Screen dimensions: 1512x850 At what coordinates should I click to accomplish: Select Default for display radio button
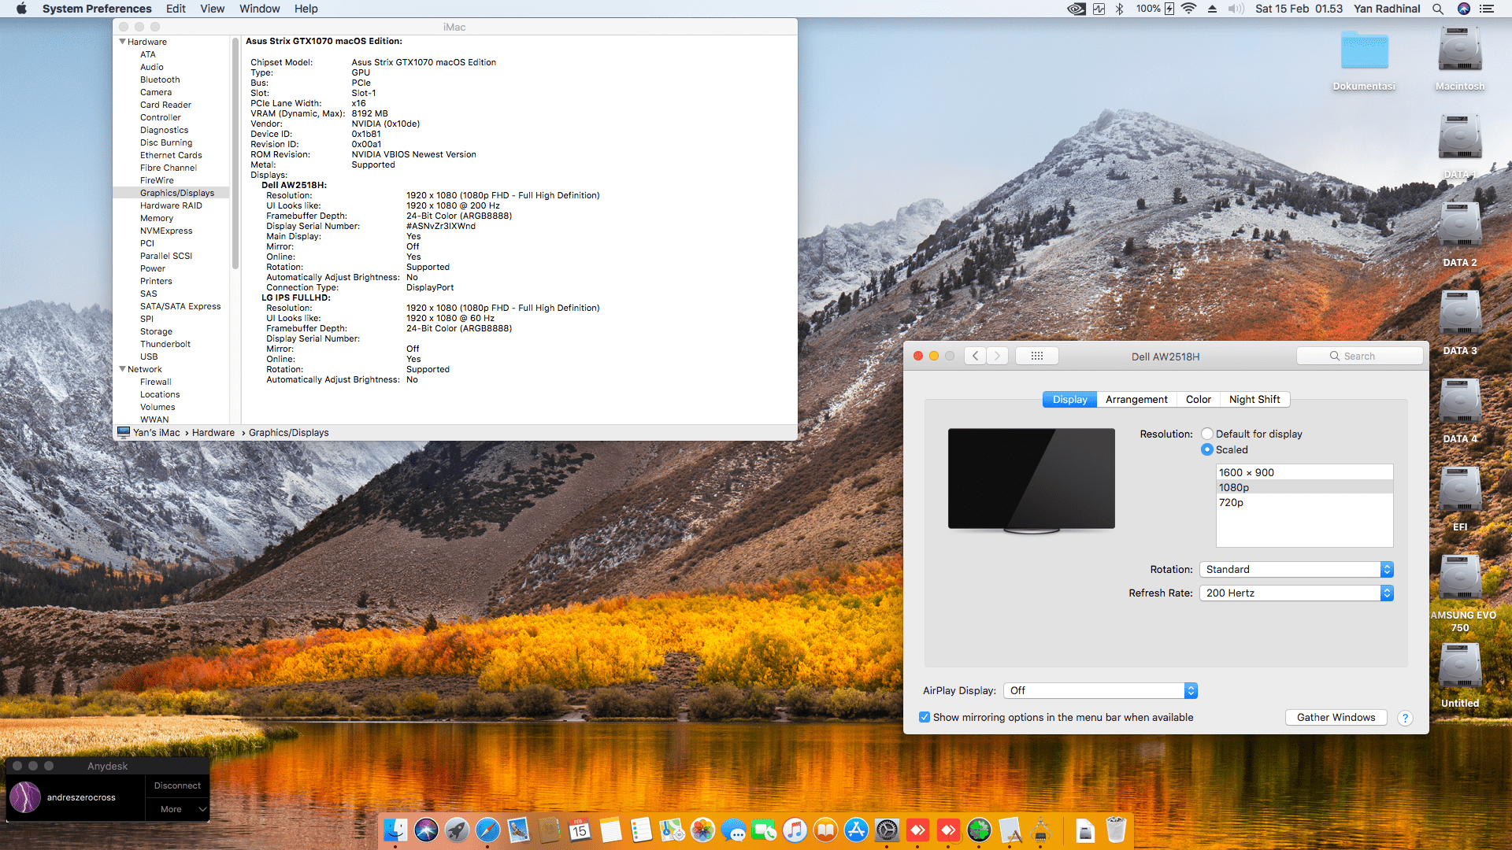tap(1207, 434)
